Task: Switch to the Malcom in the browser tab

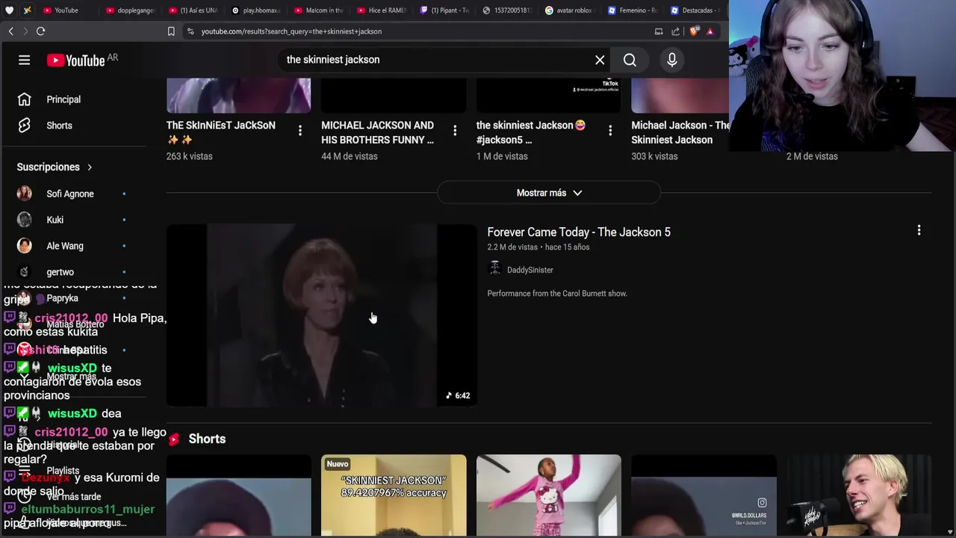Action: pyautogui.click(x=319, y=10)
